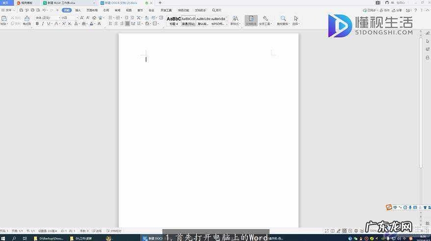Switch to the Start ribbon tab
Viewport: 431px width, 241px height.
(x=67, y=10)
